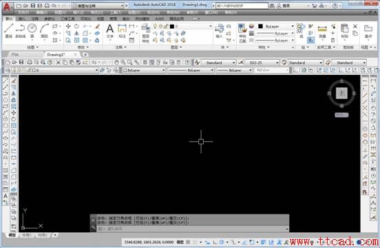The image size is (380, 248).
Task: Click the layer 0 color swatch in the ribbon layer list
Action: click(x=172, y=26)
